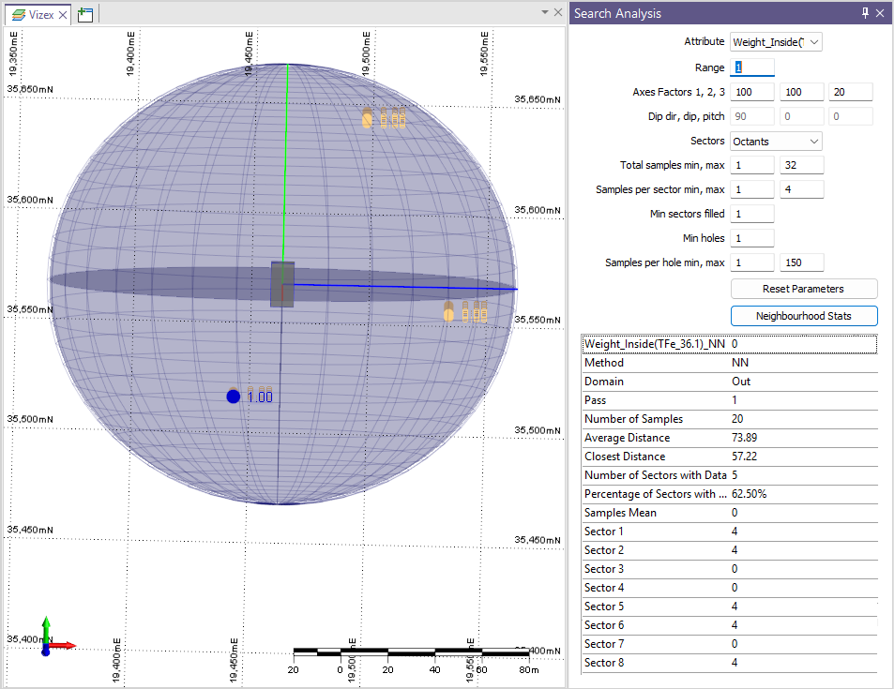This screenshot has width=894, height=689.
Task: Select the right orange sample cluster
Action: tap(464, 311)
